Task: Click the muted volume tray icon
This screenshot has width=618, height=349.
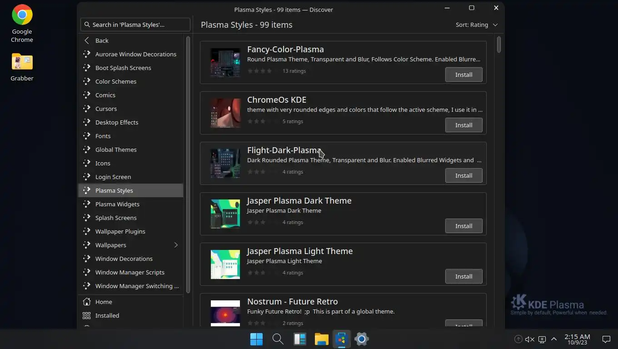Action: 530,339
